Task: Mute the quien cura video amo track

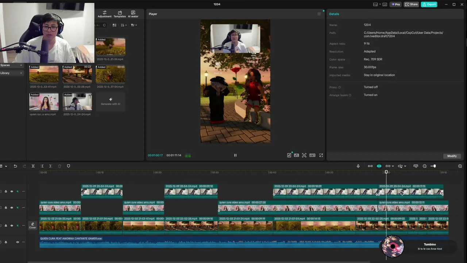Action: pos(17,208)
